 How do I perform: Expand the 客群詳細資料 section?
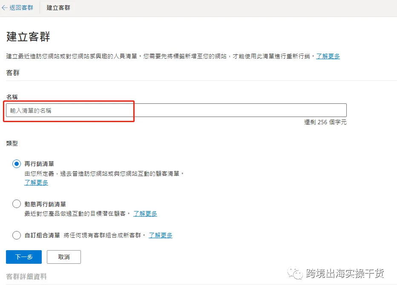pos(26,277)
